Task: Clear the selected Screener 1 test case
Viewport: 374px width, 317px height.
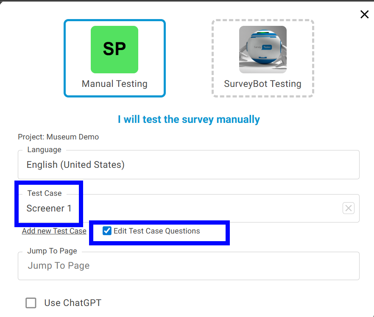Action: tap(348, 208)
